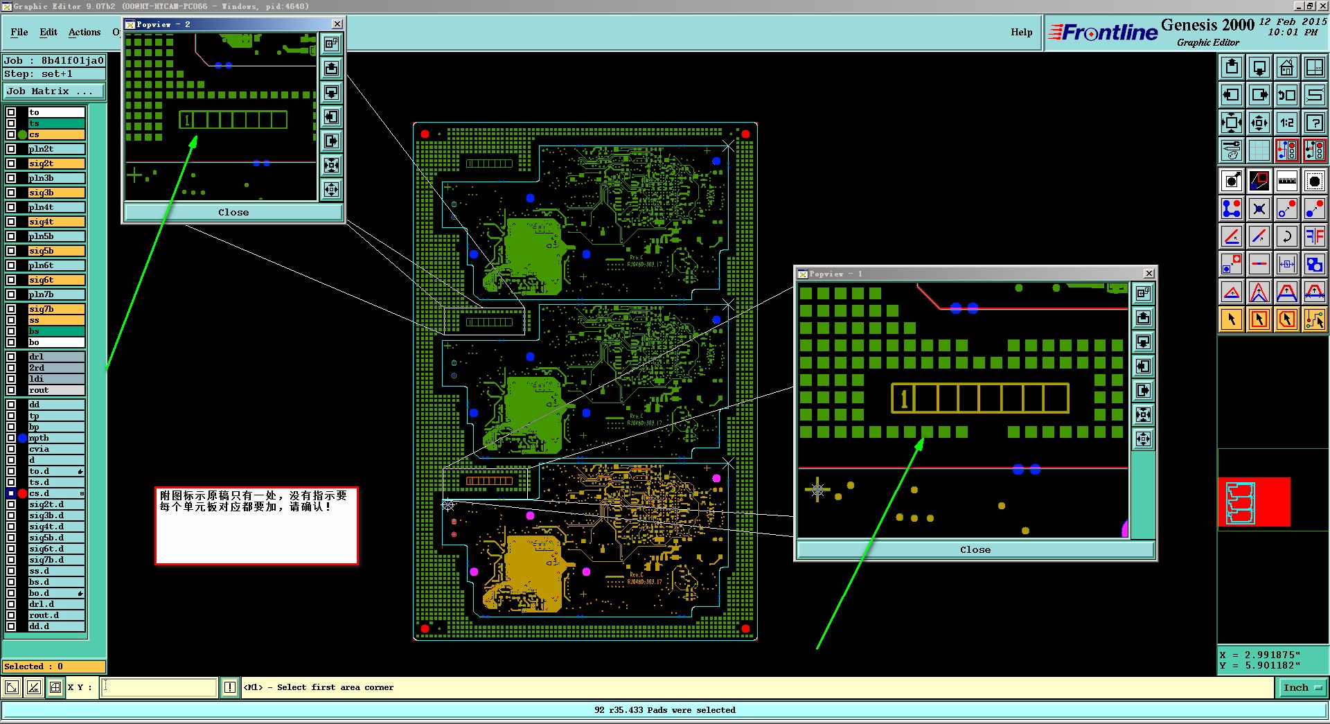The width and height of the screenshot is (1330, 724).
Task: Toggle the checkbox for layer sig2t
Action: point(11,164)
